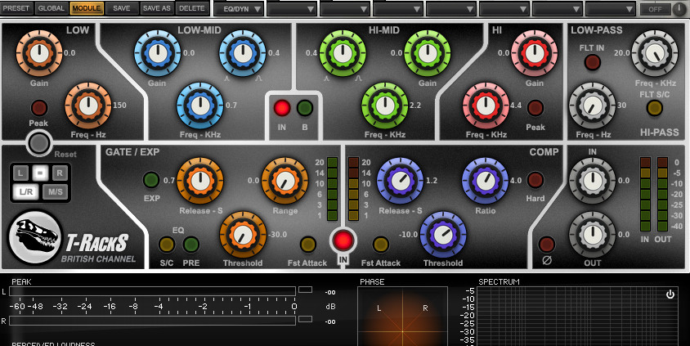Click the LOW-MID Freq - KHz knob
This screenshot has height=346, width=690.
200,106
